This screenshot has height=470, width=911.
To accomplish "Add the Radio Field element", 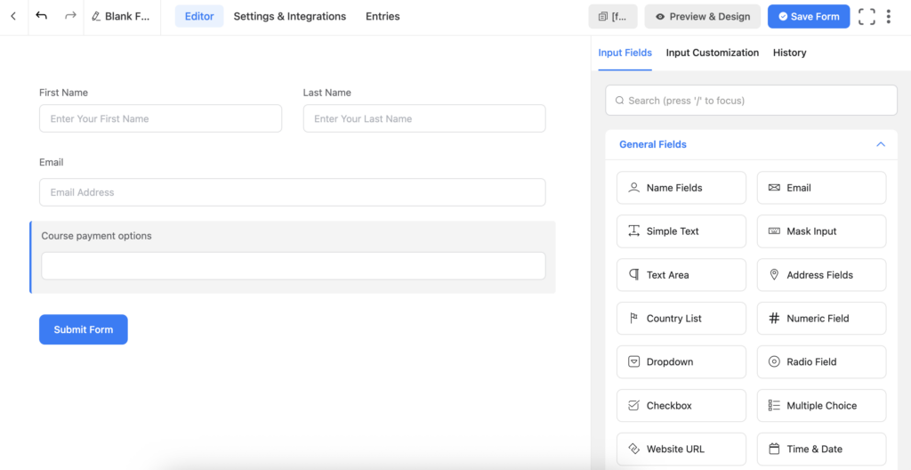I will tap(821, 362).
